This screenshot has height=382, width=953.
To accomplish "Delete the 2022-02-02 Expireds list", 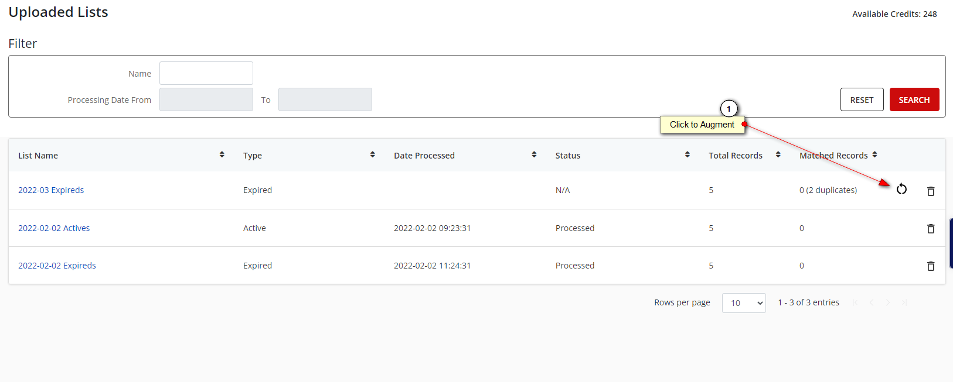I will [x=931, y=266].
